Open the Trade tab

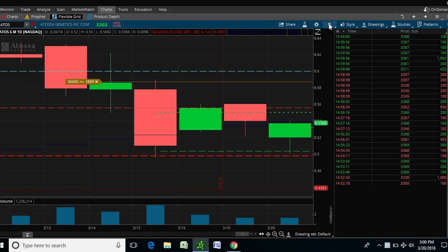click(x=26, y=9)
